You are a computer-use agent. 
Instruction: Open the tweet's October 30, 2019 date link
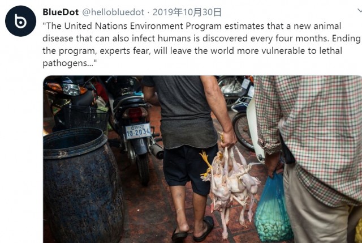(187, 12)
